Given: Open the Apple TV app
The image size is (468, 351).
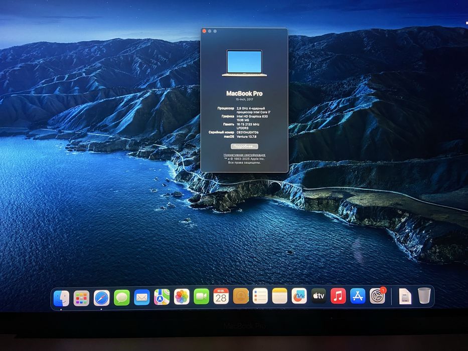Looking at the screenshot, I should tap(319, 296).
